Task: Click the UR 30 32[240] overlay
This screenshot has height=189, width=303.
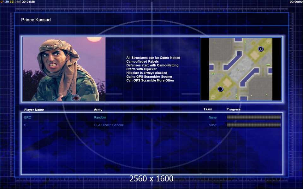Action: pos(11,2)
